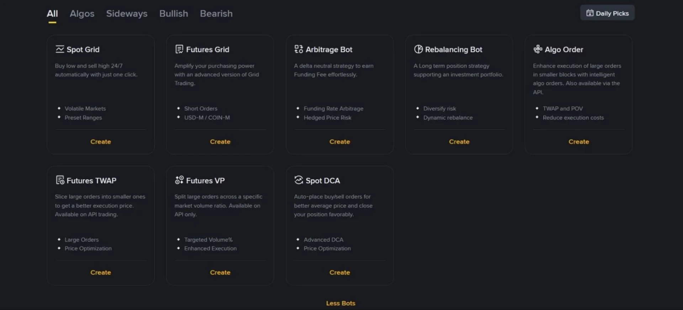Create a Futures TWAP bot
Image resolution: width=683 pixels, height=310 pixels.
[x=101, y=272]
